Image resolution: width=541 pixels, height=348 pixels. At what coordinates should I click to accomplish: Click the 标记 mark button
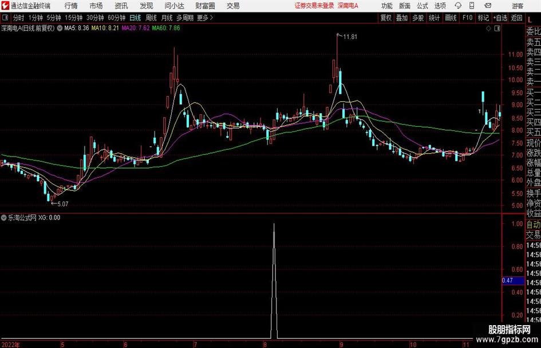click(483, 18)
